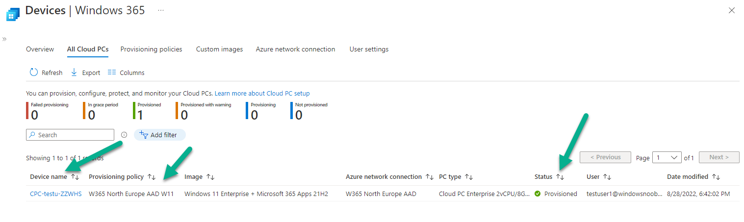Export the Cloud PC list
Screen dimensions: 744x222
tap(85, 73)
